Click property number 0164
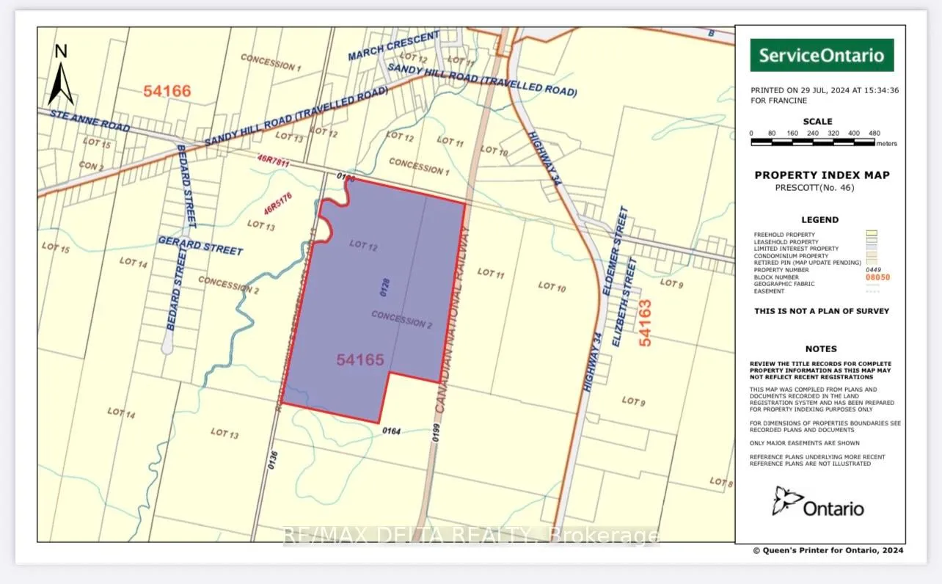 (391, 431)
